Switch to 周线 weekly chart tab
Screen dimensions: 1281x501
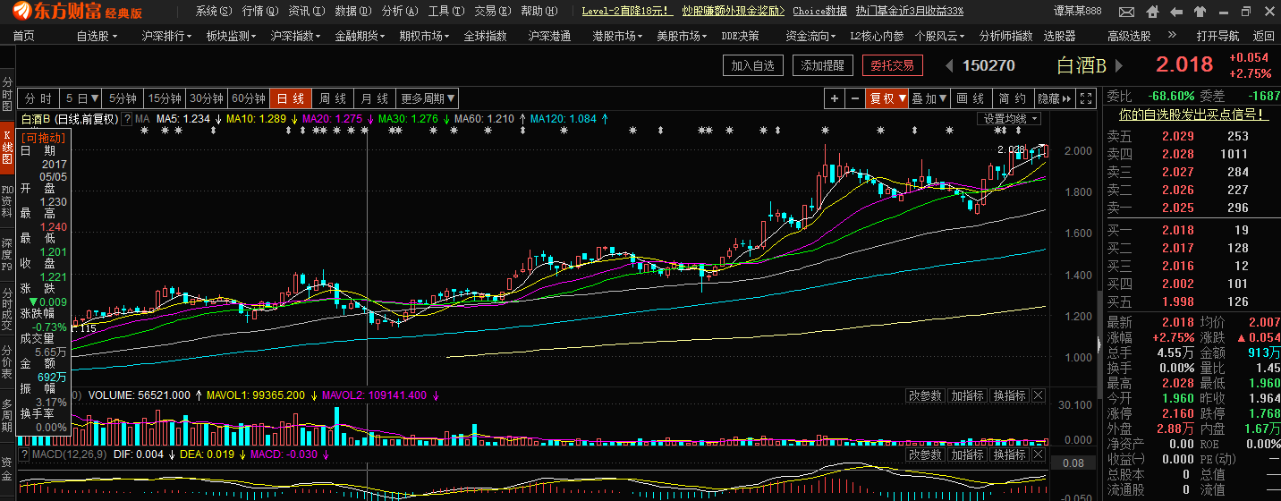(333, 98)
